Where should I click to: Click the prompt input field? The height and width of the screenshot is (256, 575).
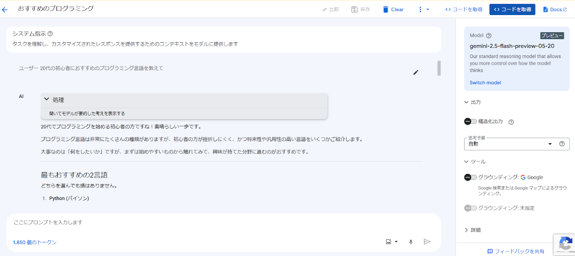216,223
